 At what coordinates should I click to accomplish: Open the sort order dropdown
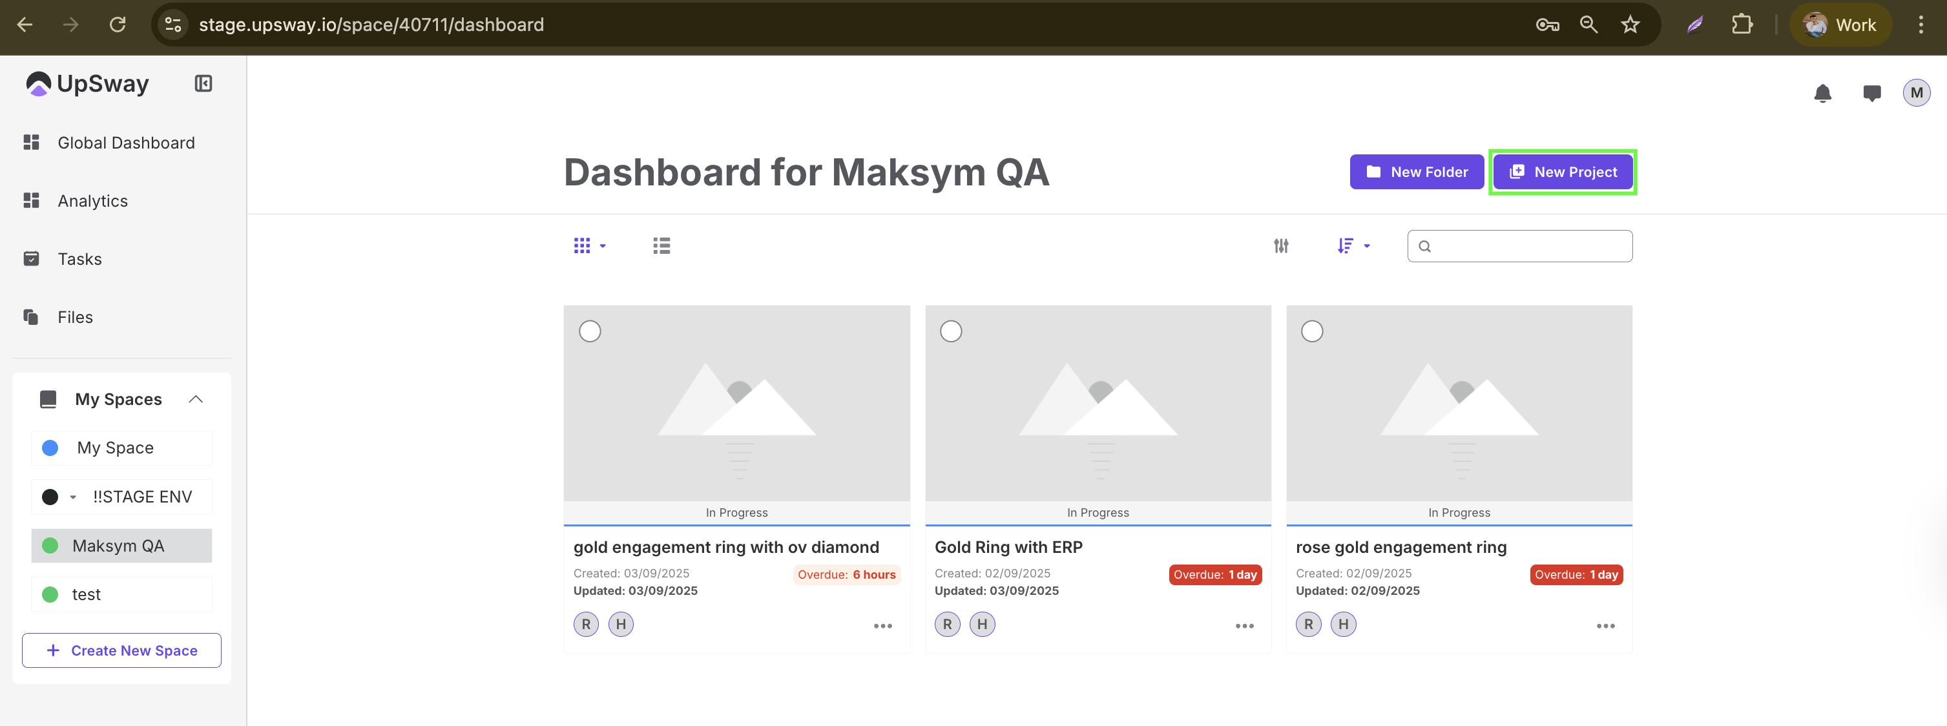coord(1353,246)
